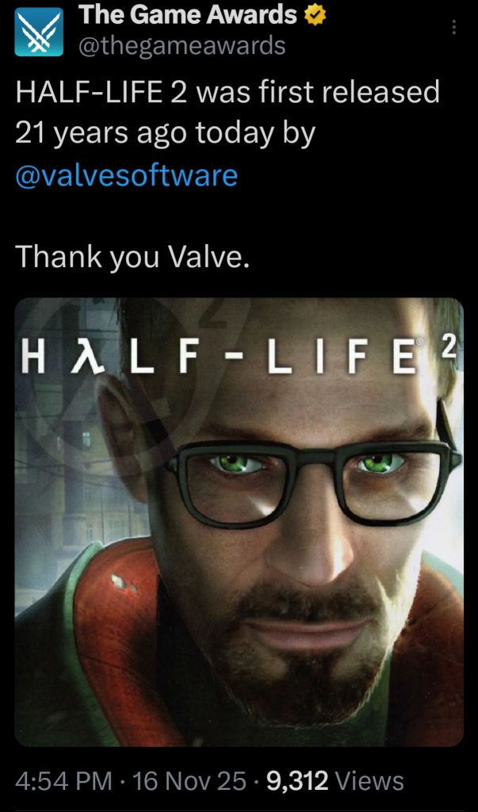
Task: Follow the @valvesoftware mention link
Action: click(126, 175)
